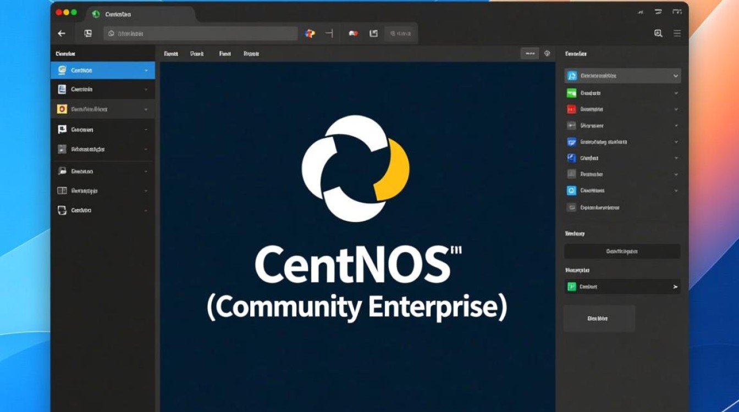Click the grey rounded button in top toolbar
Image resolution: width=739 pixels, height=412 pixels.
400,34
